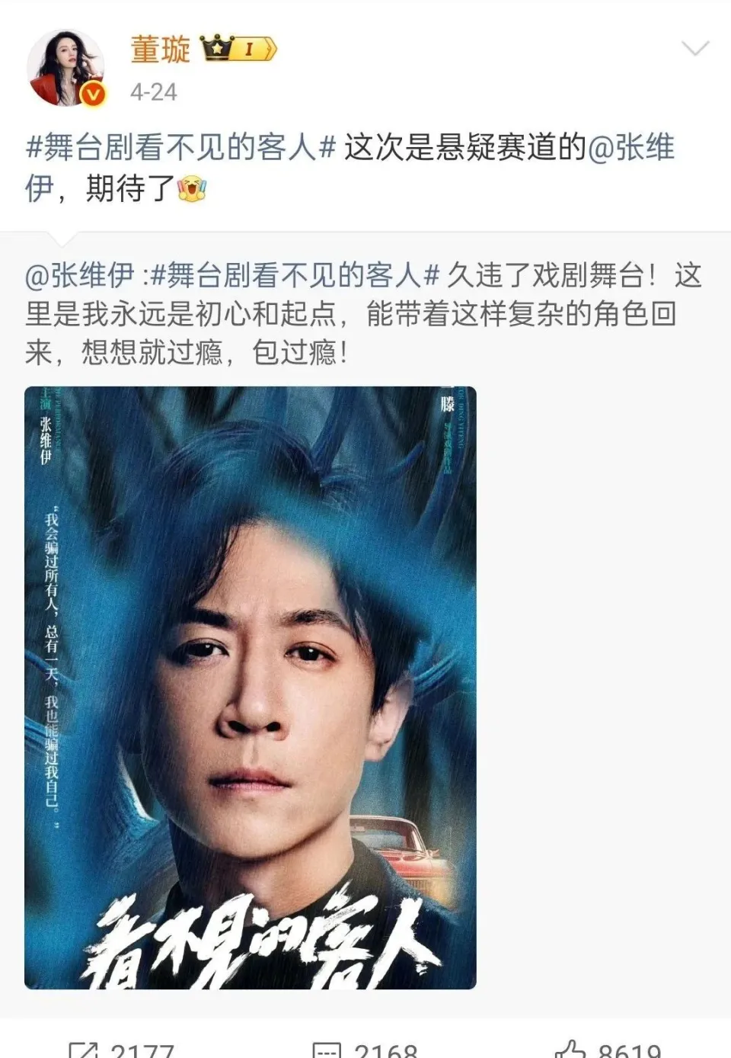Open the 4-24 post date
This screenshot has width=731, height=1058.
(x=153, y=92)
